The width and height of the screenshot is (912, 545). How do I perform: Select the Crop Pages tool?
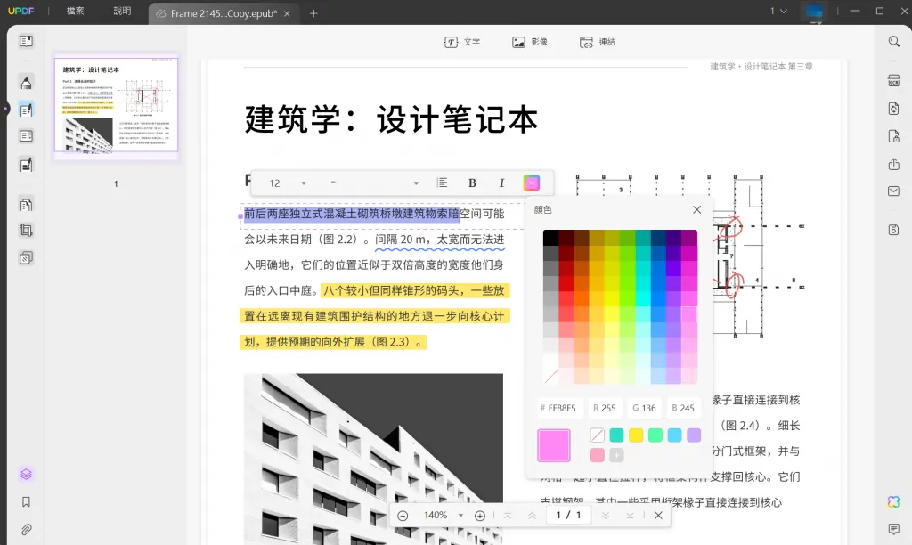pos(26,231)
